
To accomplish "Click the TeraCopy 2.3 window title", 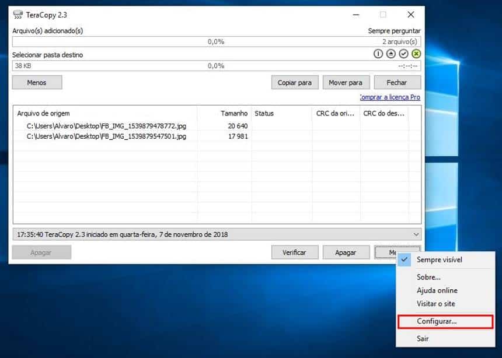I will [x=47, y=15].
